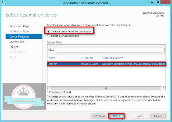Click the left arrow of horizontal scrollbar
This screenshot has width=172, height=122.
pyautogui.click(x=49, y=88)
